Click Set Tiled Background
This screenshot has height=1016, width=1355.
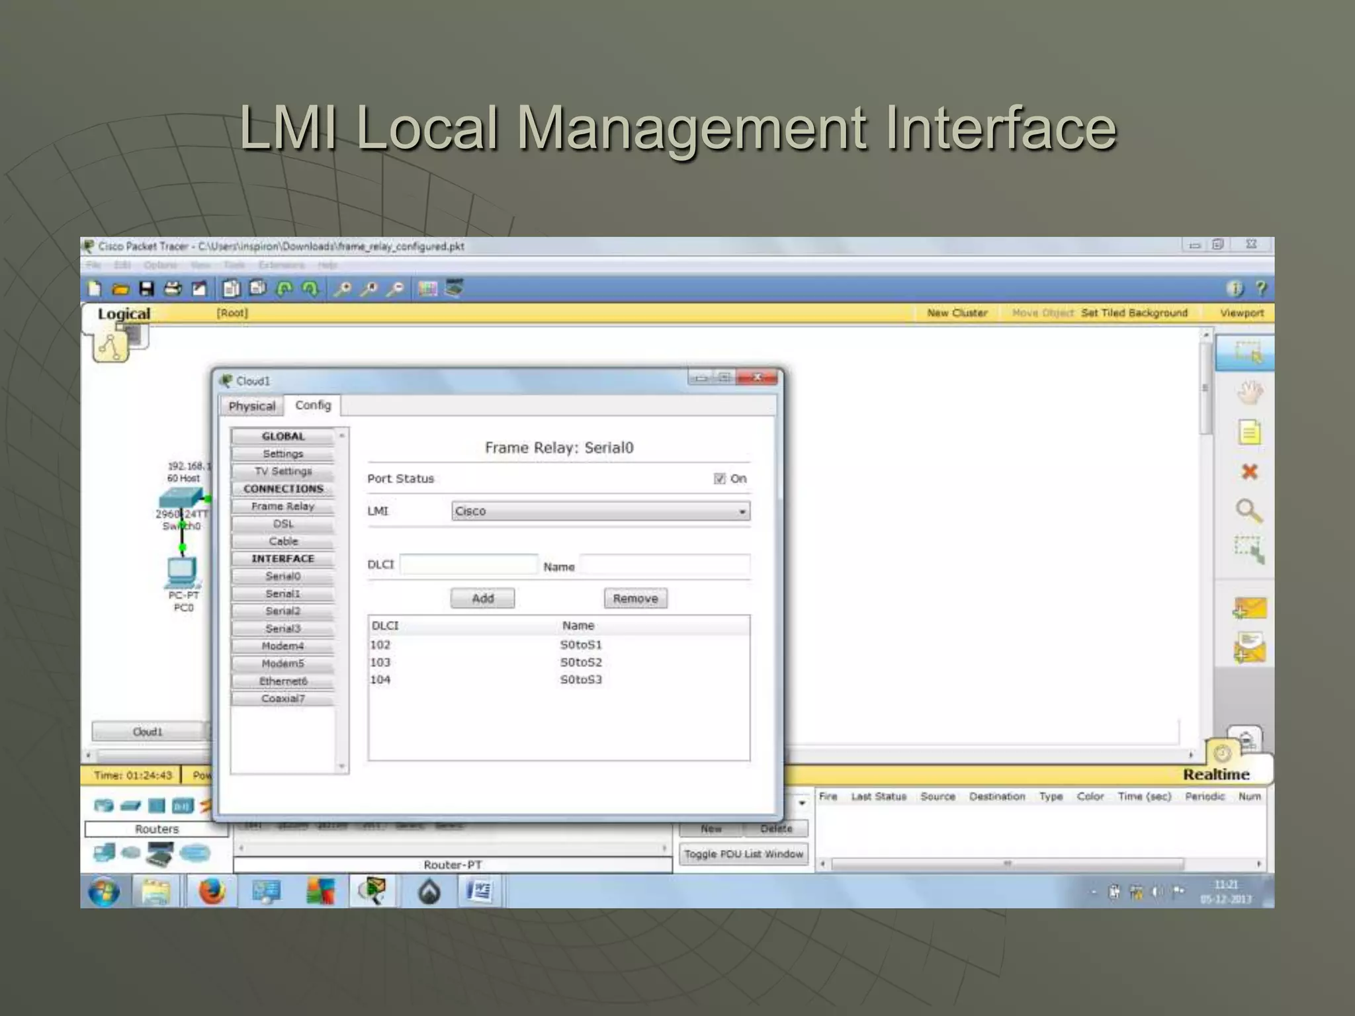click(1134, 313)
